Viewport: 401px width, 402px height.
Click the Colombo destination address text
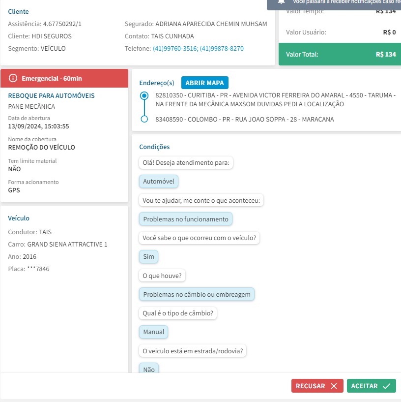[x=244, y=119]
